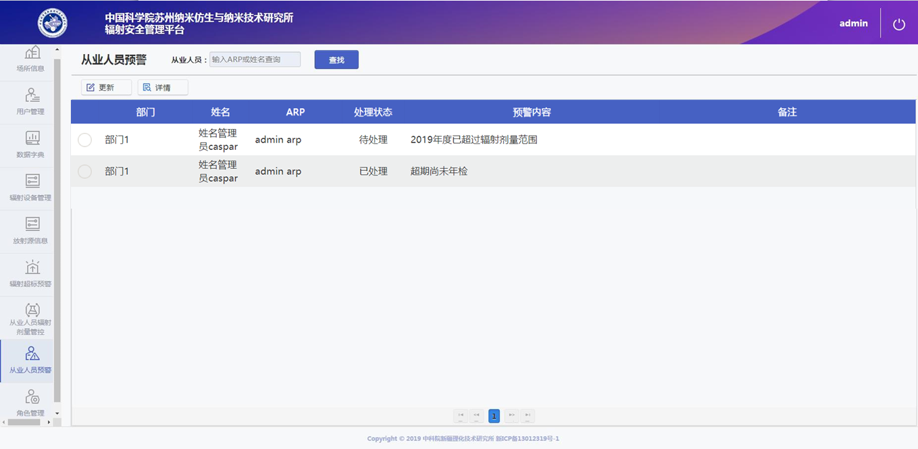The width and height of the screenshot is (918, 449).
Task: Focus the ARP or name search field
Action: (255, 59)
